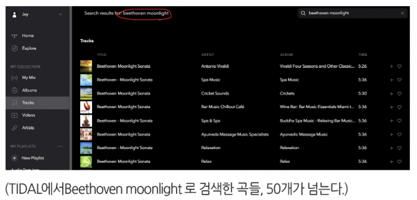The image size is (417, 200).
Task: Click the Artists microphone icon
Action: pyautogui.click(x=14, y=128)
